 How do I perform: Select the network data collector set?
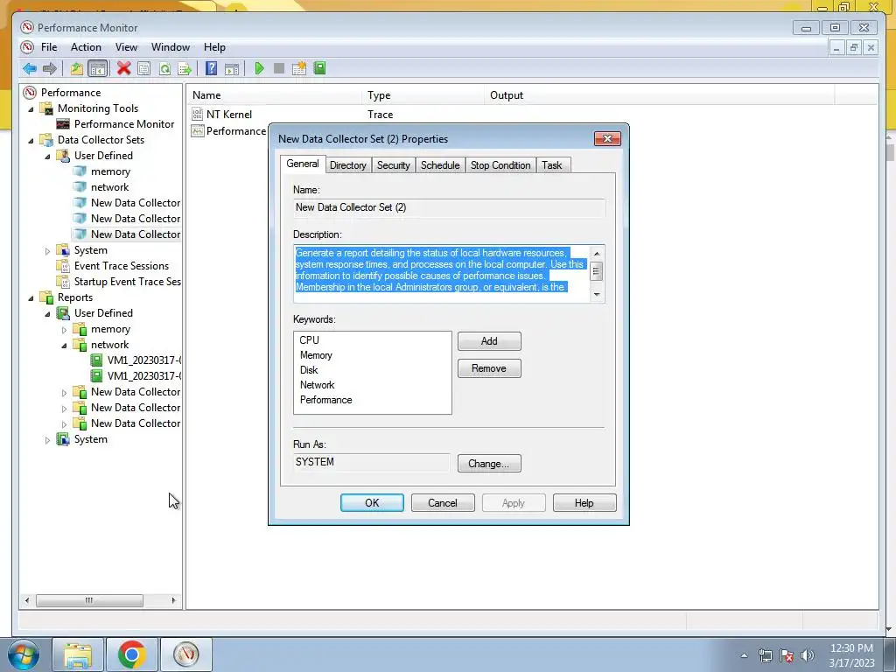tap(109, 187)
